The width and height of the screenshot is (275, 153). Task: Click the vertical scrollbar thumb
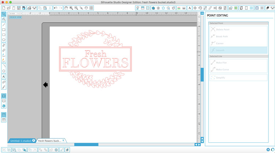[202, 75]
